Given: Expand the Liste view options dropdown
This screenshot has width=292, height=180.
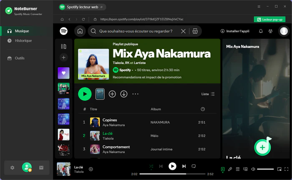Looking at the screenshot, I should [208, 94].
